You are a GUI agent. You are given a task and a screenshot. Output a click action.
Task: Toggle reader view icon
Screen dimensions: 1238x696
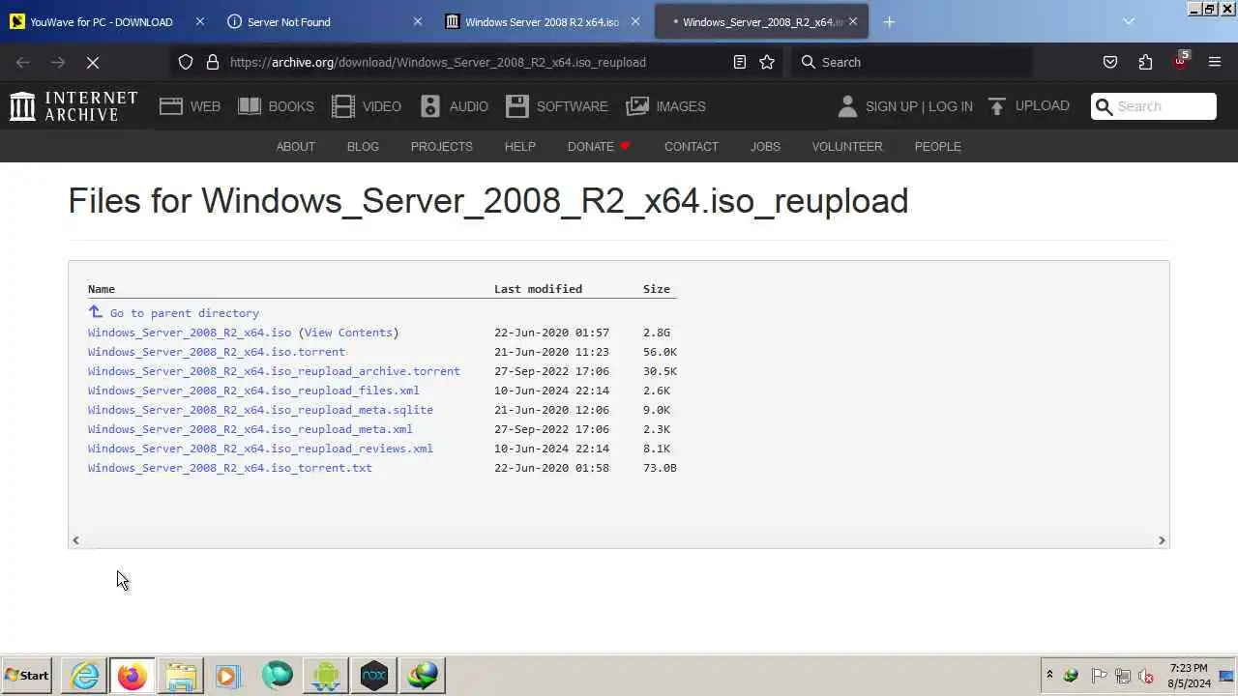(740, 62)
